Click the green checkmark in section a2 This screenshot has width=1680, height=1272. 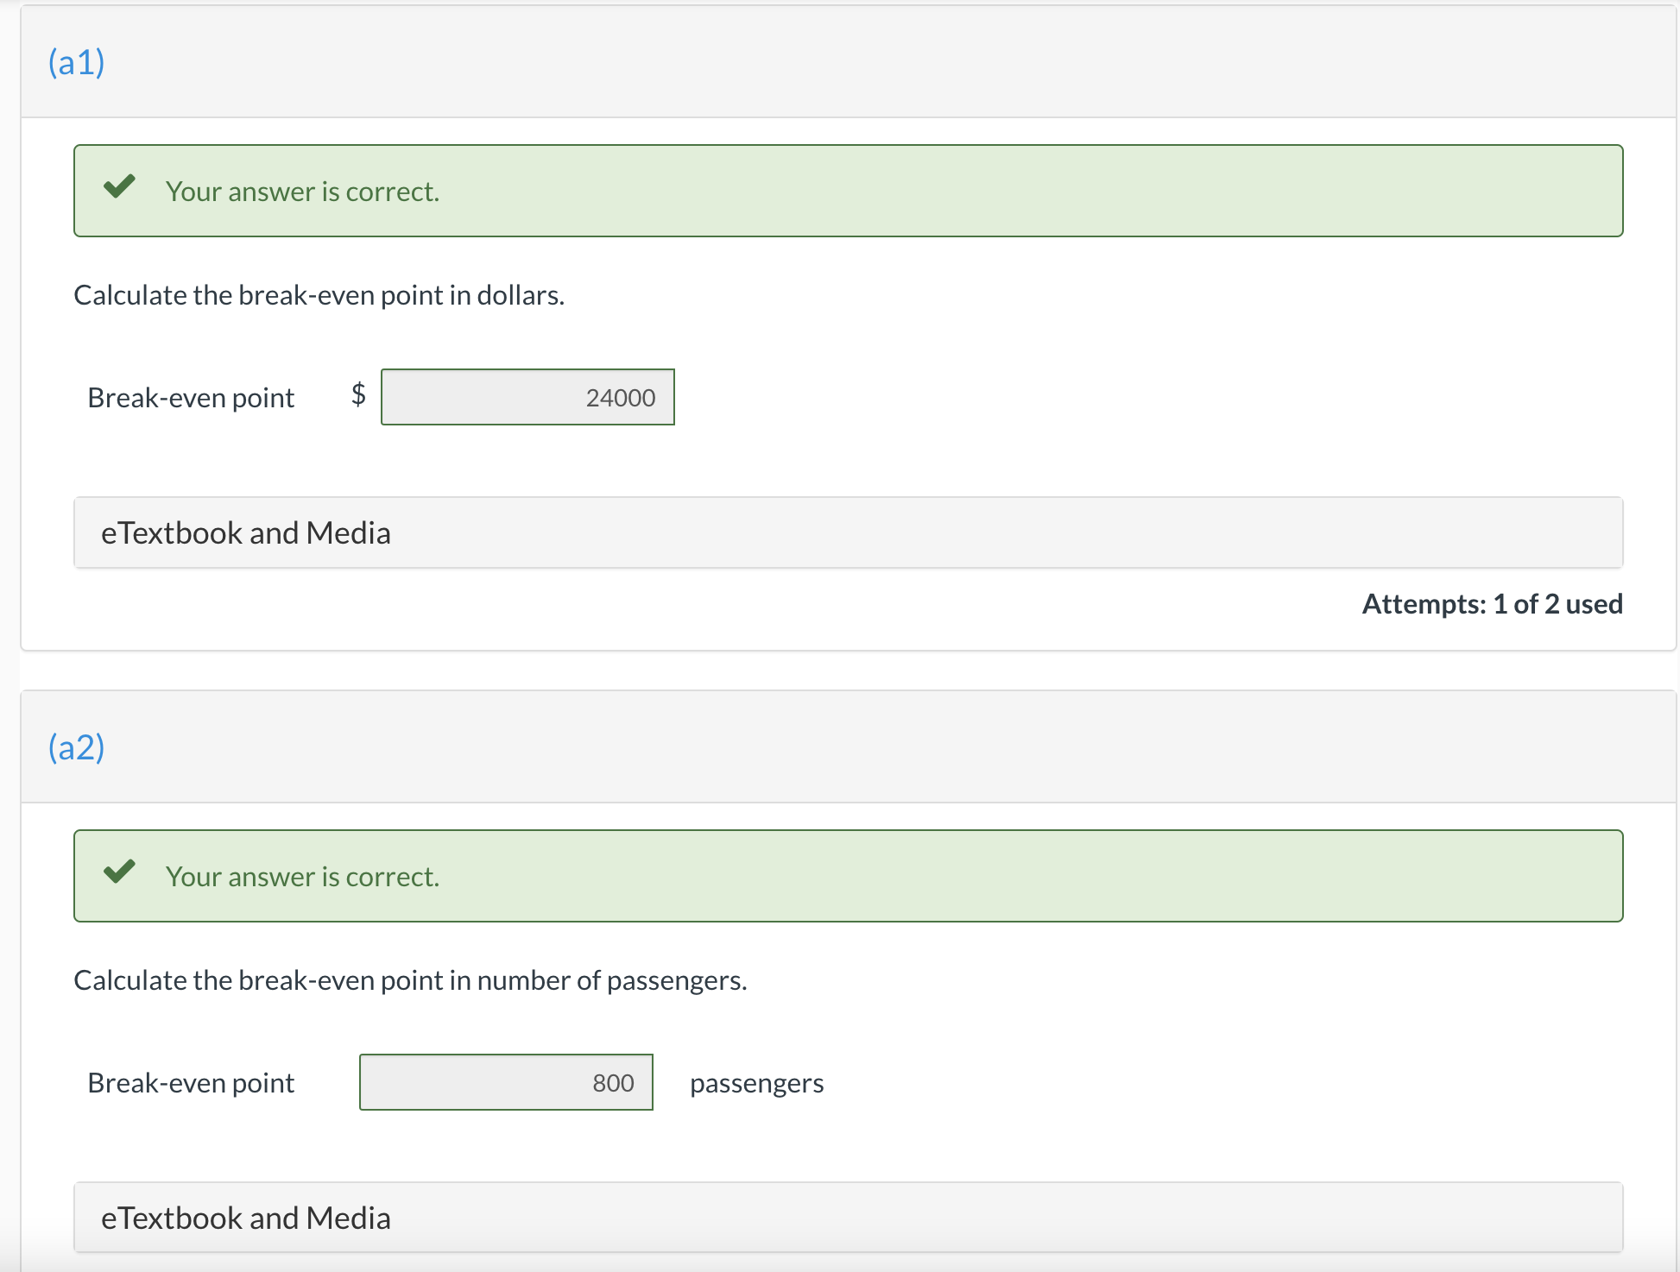[x=119, y=872]
